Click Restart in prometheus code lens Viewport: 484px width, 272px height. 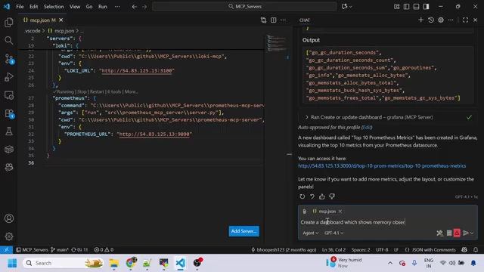[97, 91]
